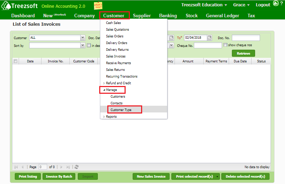285x184 pixels.
Task: Click the Retrieve button
Action: coord(243,54)
